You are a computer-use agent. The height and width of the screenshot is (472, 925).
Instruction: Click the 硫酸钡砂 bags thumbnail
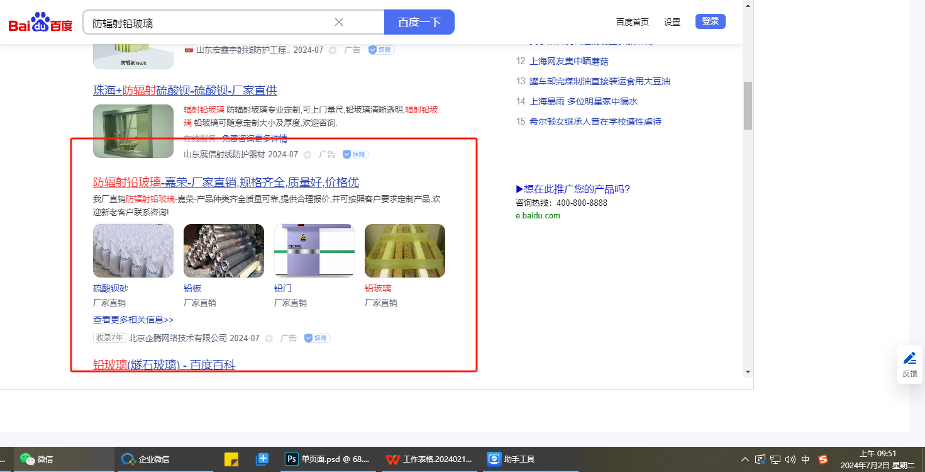133,250
